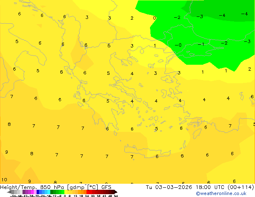The image size is (255, 197).
Task: Click the "-54" color scale label
Action: tap(13, 196)
